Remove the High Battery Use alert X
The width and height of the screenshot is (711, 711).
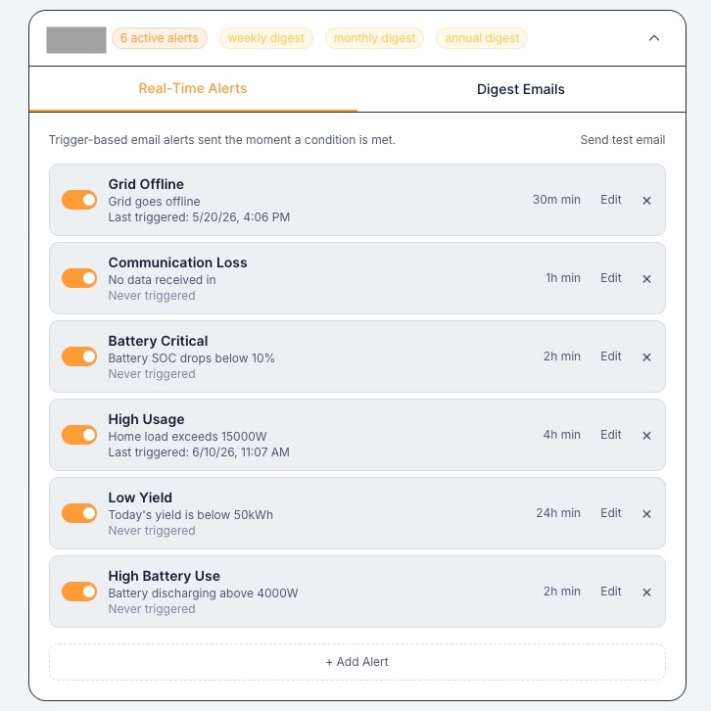pyautogui.click(x=646, y=592)
